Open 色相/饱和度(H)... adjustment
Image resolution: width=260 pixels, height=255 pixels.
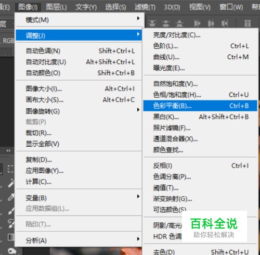tap(200, 95)
